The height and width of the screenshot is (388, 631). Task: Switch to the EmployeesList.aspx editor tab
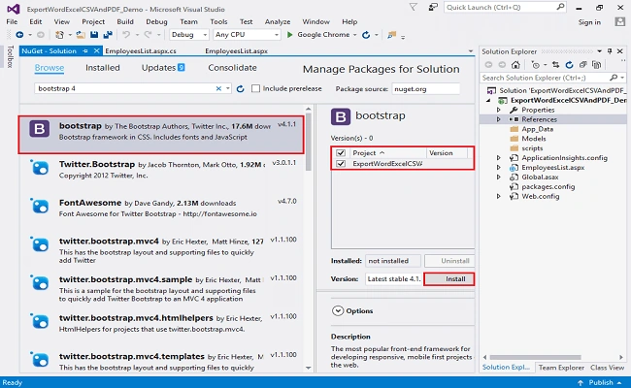[x=236, y=51]
